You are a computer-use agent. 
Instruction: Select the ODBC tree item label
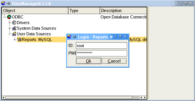click(18, 17)
